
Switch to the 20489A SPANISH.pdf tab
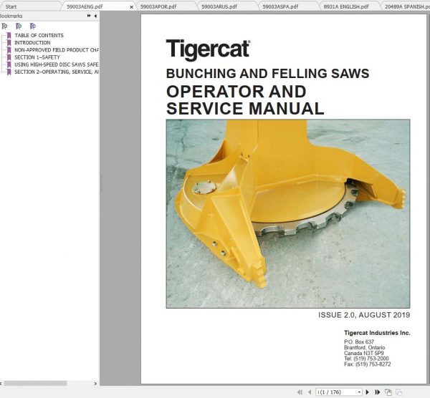[x=407, y=6]
